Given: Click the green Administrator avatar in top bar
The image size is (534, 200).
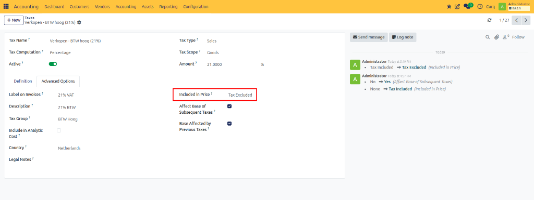Looking at the screenshot, I should coord(502,6).
